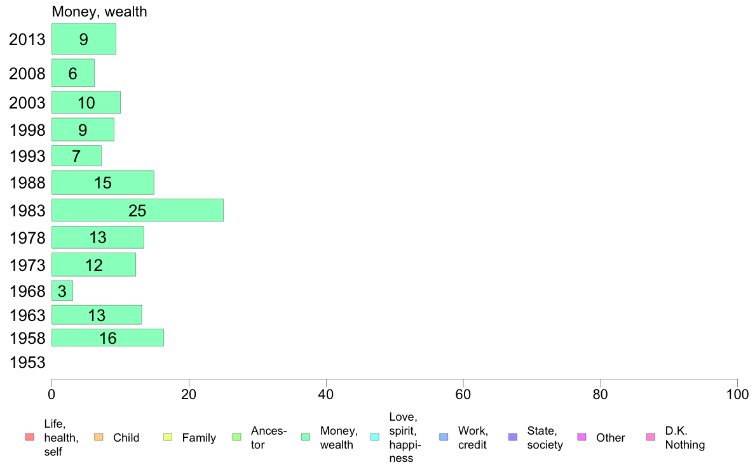The image size is (755, 467).
Task: Click the Money, wealth legend swatch
Action: 305,437
